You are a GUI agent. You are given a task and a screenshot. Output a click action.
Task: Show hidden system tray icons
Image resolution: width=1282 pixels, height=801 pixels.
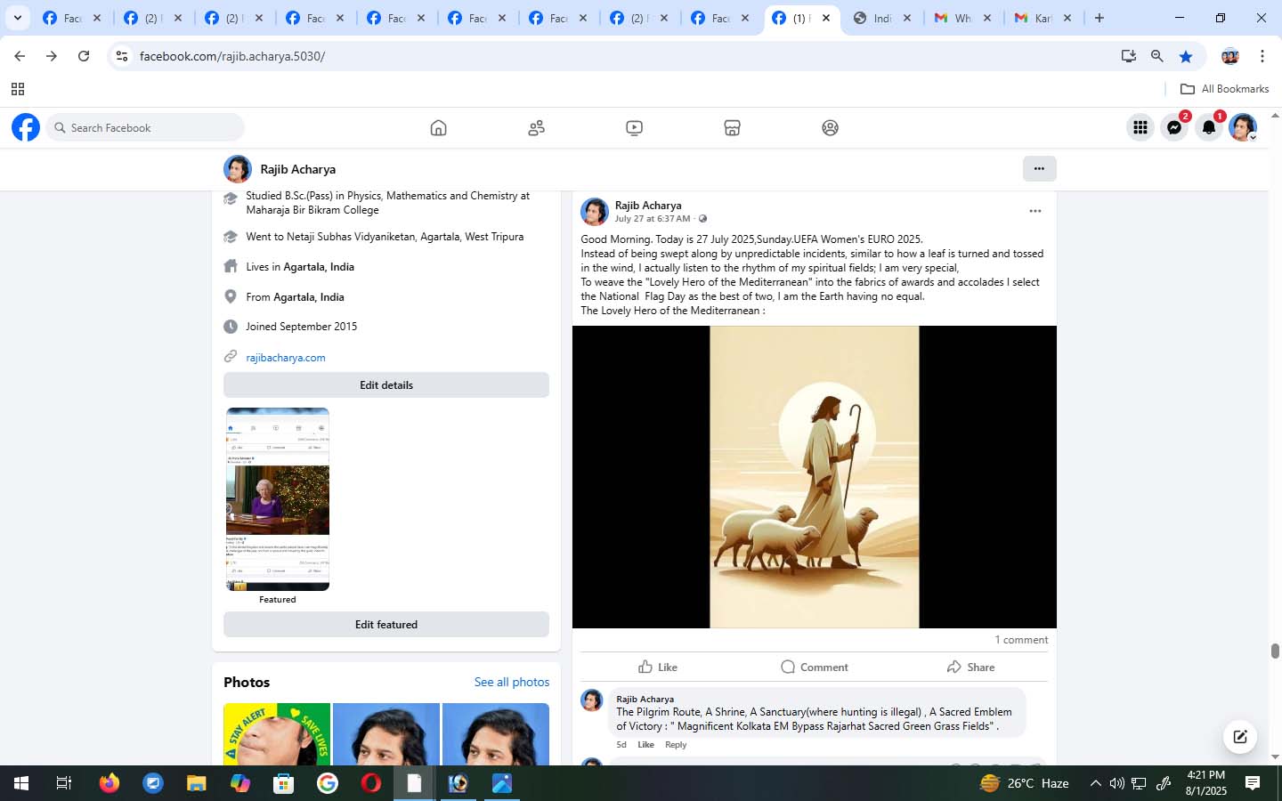point(1095,783)
